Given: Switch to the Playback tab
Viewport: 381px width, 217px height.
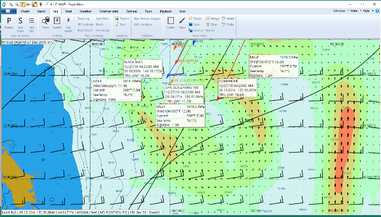Looking at the screenshot, I should pos(166,11).
